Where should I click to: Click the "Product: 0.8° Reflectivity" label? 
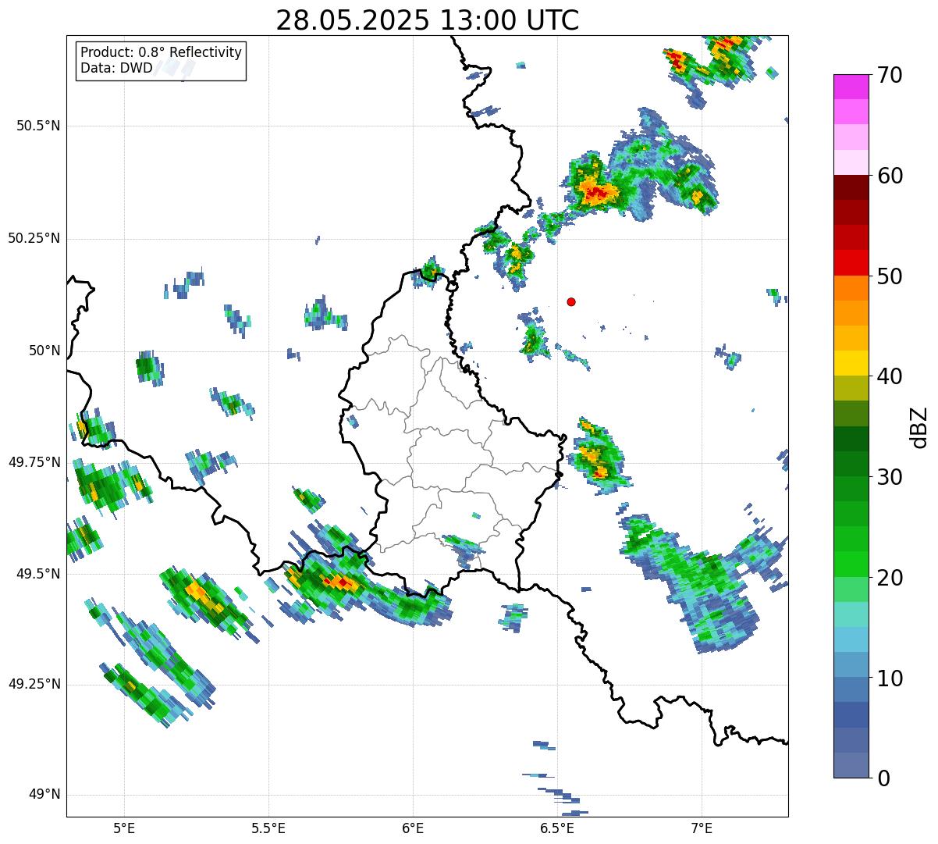tap(162, 52)
